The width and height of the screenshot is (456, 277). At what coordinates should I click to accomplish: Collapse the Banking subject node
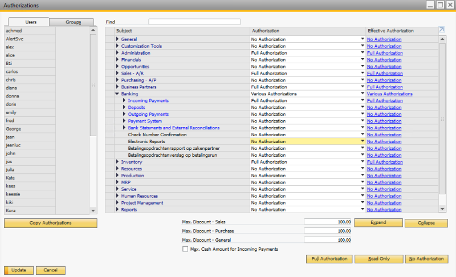(117, 94)
